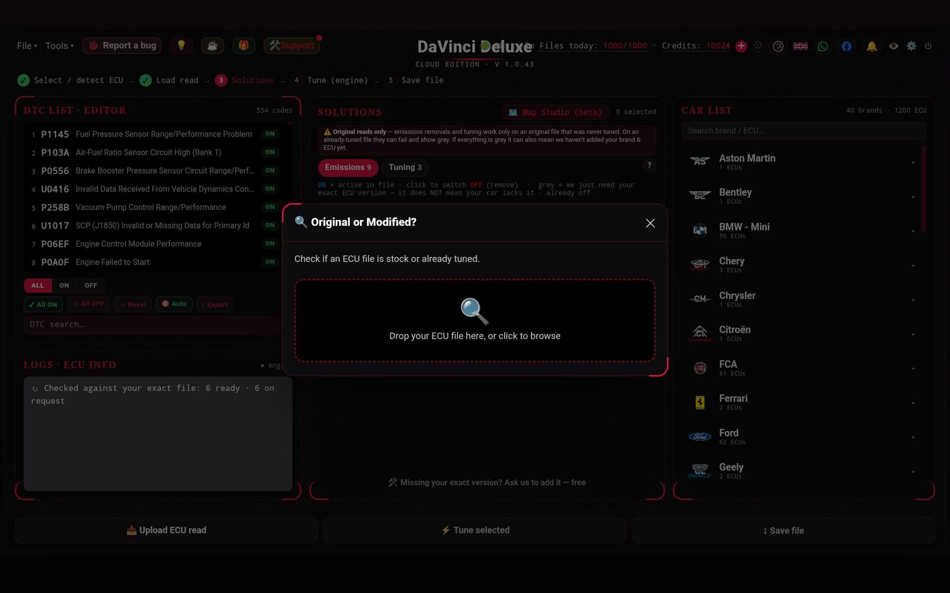The width and height of the screenshot is (950, 593).
Task: Click the Upload ECU read button
Action: [166, 530]
